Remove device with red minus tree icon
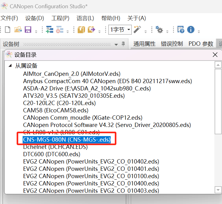The width and height of the screenshot is (222, 204). pyautogui.click(x=60, y=30)
